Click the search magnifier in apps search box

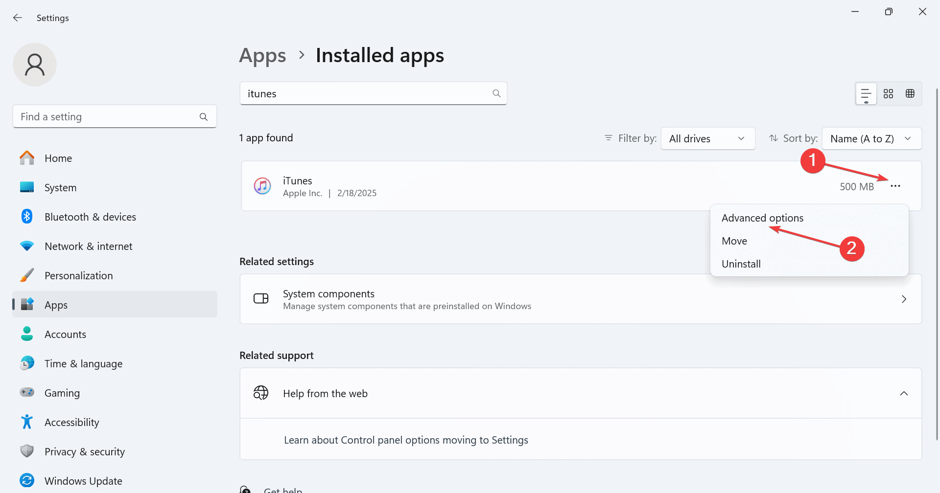(x=496, y=93)
